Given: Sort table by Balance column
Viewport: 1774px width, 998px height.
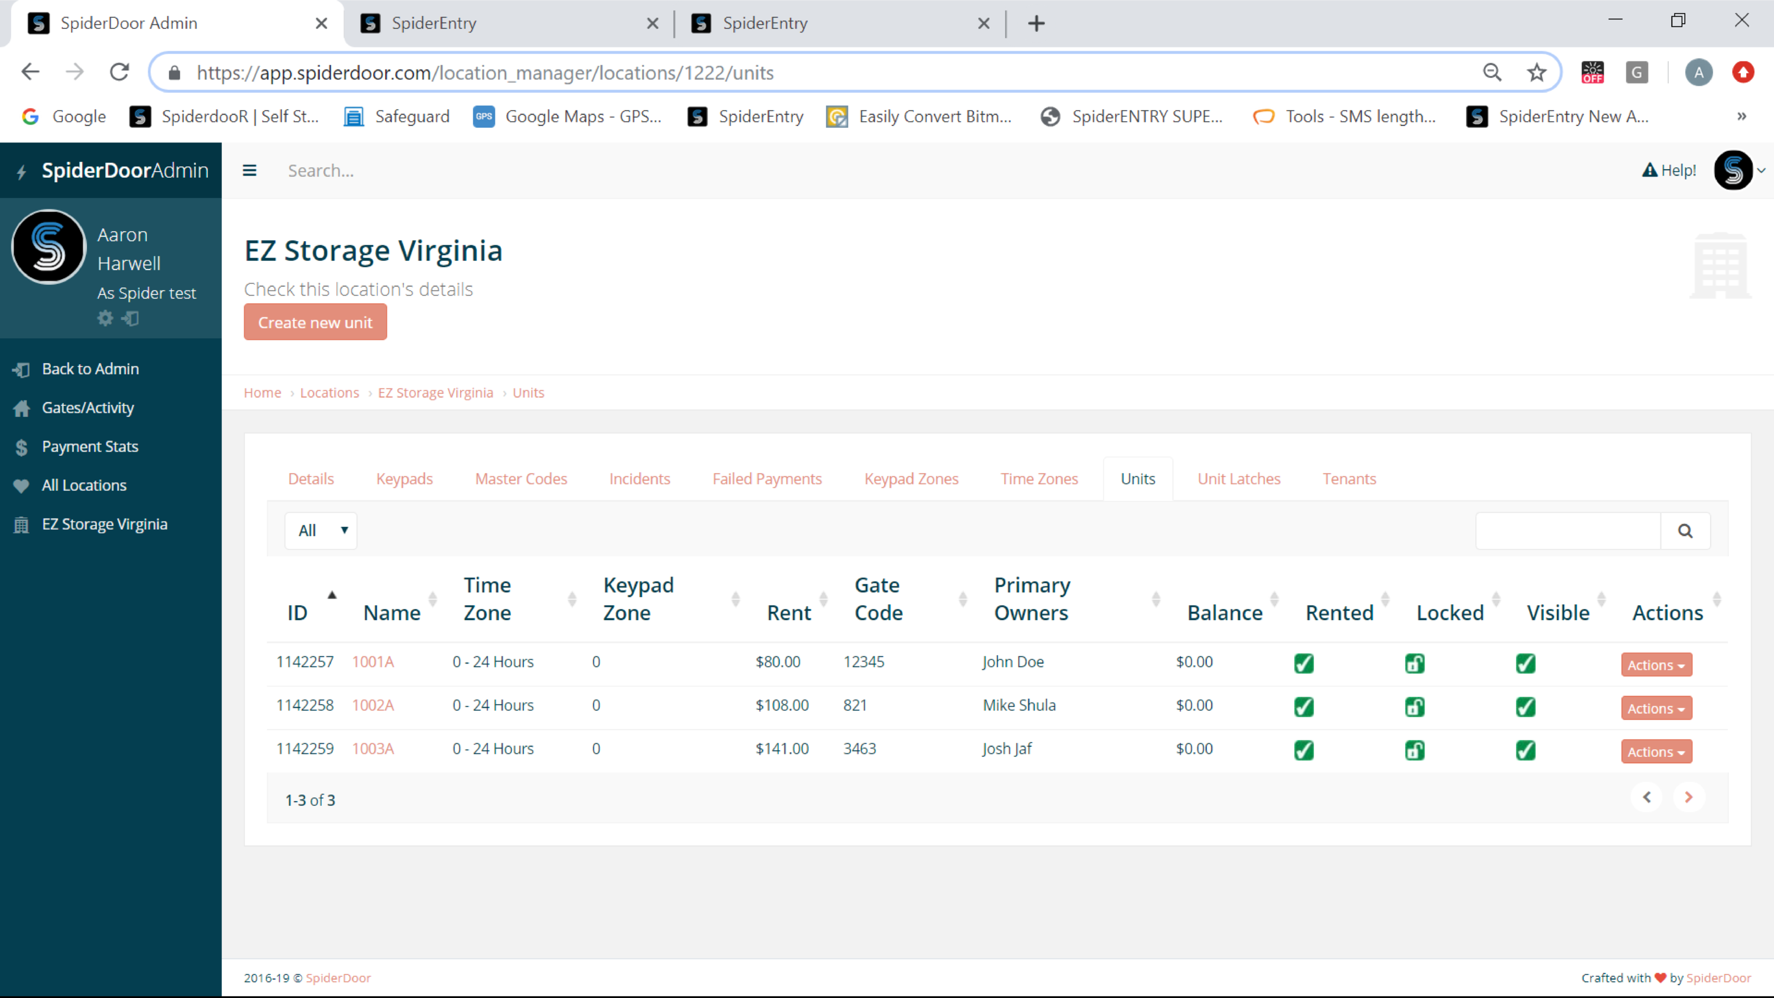Looking at the screenshot, I should pyautogui.click(x=1225, y=613).
